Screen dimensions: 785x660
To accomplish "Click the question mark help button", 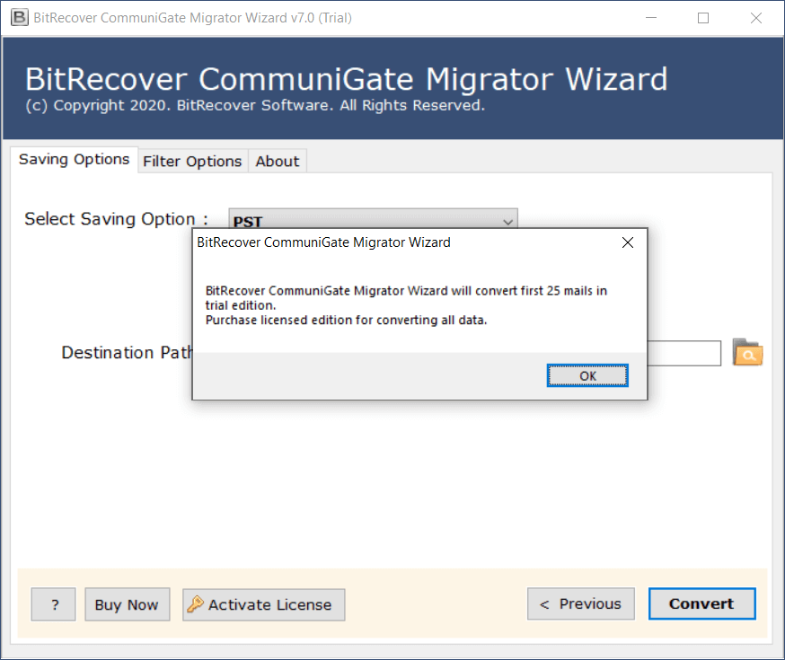I will tap(54, 604).
